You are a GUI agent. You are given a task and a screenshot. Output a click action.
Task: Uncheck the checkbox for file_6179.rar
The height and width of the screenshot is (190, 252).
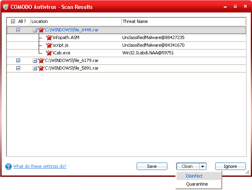pos(18,61)
